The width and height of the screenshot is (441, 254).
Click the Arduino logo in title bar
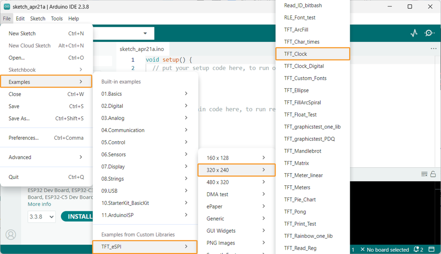7,6
